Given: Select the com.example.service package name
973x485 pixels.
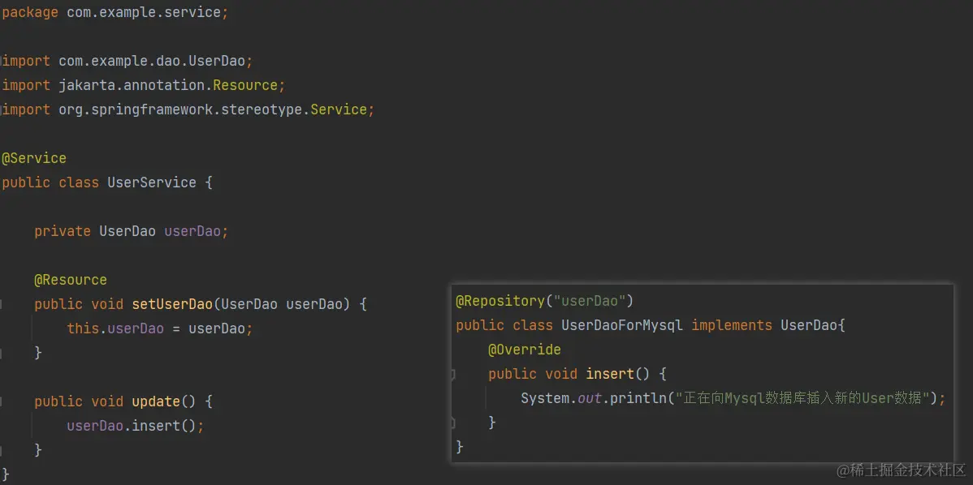Looking at the screenshot, I should pyautogui.click(x=144, y=12).
